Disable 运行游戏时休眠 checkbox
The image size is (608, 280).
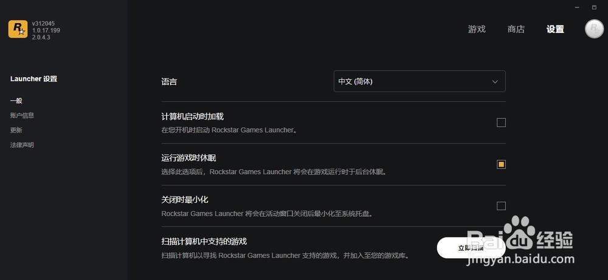point(501,164)
